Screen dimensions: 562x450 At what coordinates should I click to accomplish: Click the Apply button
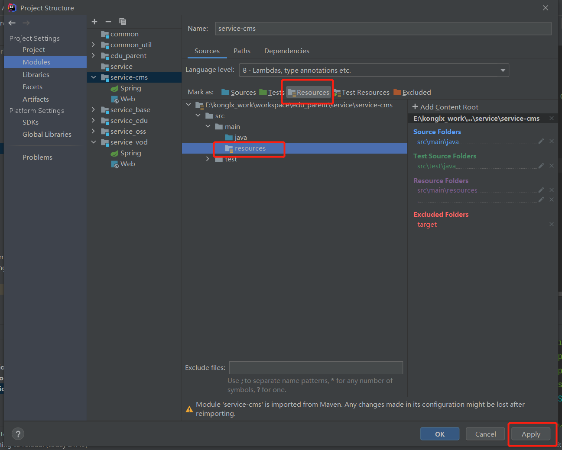click(x=531, y=434)
